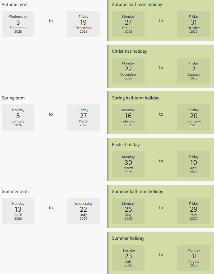Select the Friday 19 December 2025 date box
The image size is (214, 274).
tap(83, 24)
